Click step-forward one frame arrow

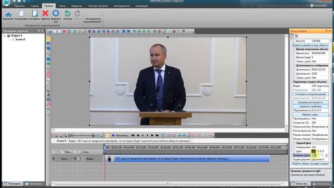147,135
